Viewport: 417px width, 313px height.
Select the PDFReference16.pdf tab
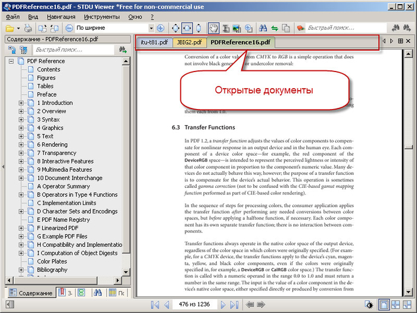(x=241, y=42)
